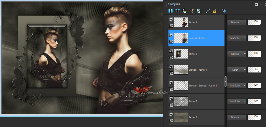This screenshot has height=127, width=266.
Task: Click opacity field of Raster 4
Action: click(x=254, y=54)
